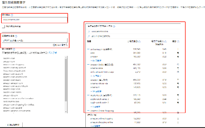Expand '+ 3' more keywords under Apple Watch

96,107
